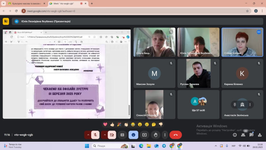The width and height of the screenshot is (266, 150).
Task: Open more options three-dot menu in call bar
Action: tap(165, 135)
